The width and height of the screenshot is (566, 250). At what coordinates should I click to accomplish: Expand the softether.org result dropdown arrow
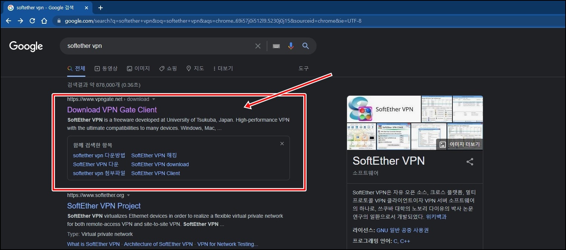coord(128,195)
